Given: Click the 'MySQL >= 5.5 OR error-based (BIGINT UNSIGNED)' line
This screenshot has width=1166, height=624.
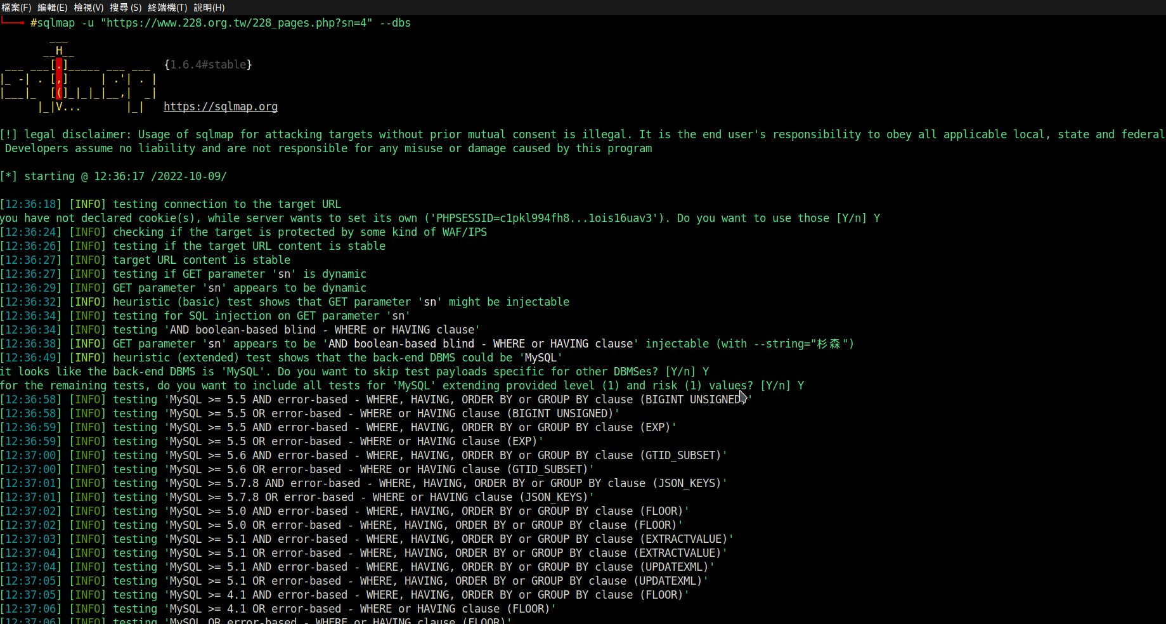Looking at the screenshot, I should pyautogui.click(x=310, y=413).
